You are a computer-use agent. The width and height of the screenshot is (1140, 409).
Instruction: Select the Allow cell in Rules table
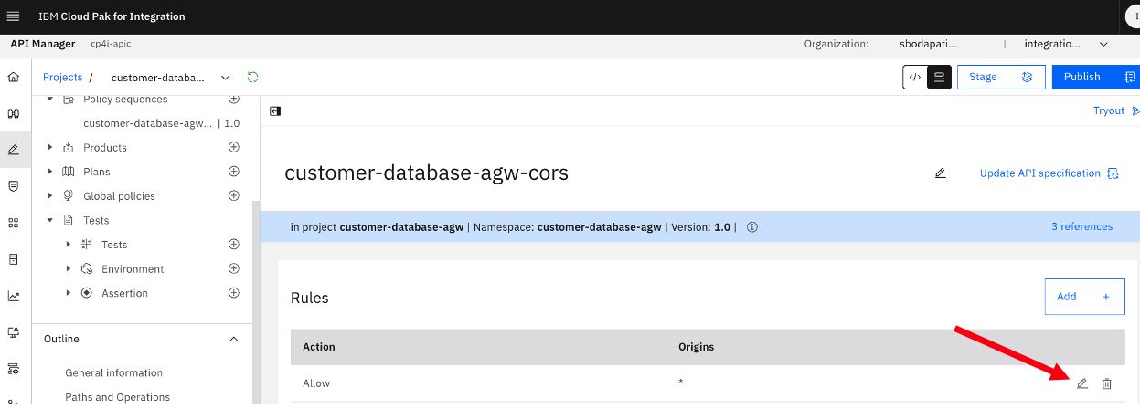[316, 383]
